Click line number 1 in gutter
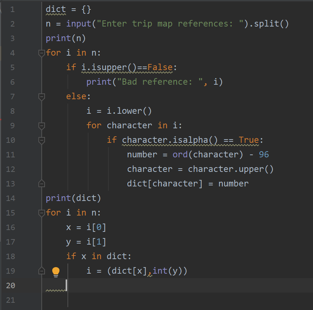Screen dimensions: 313x310 click(12, 9)
